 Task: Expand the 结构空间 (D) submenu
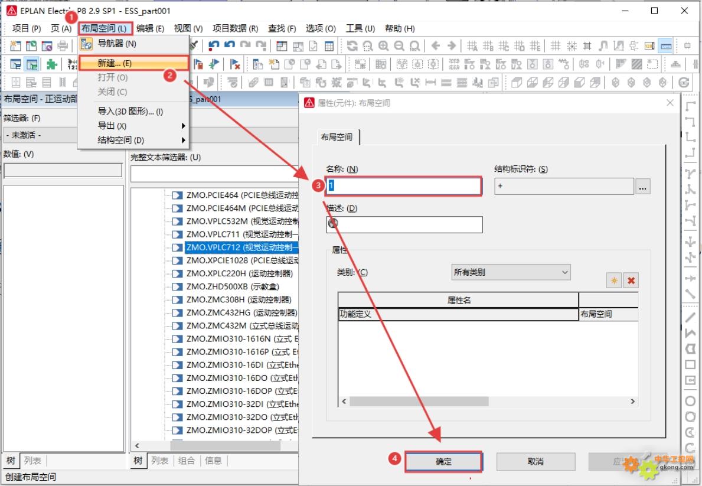tap(133, 140)
